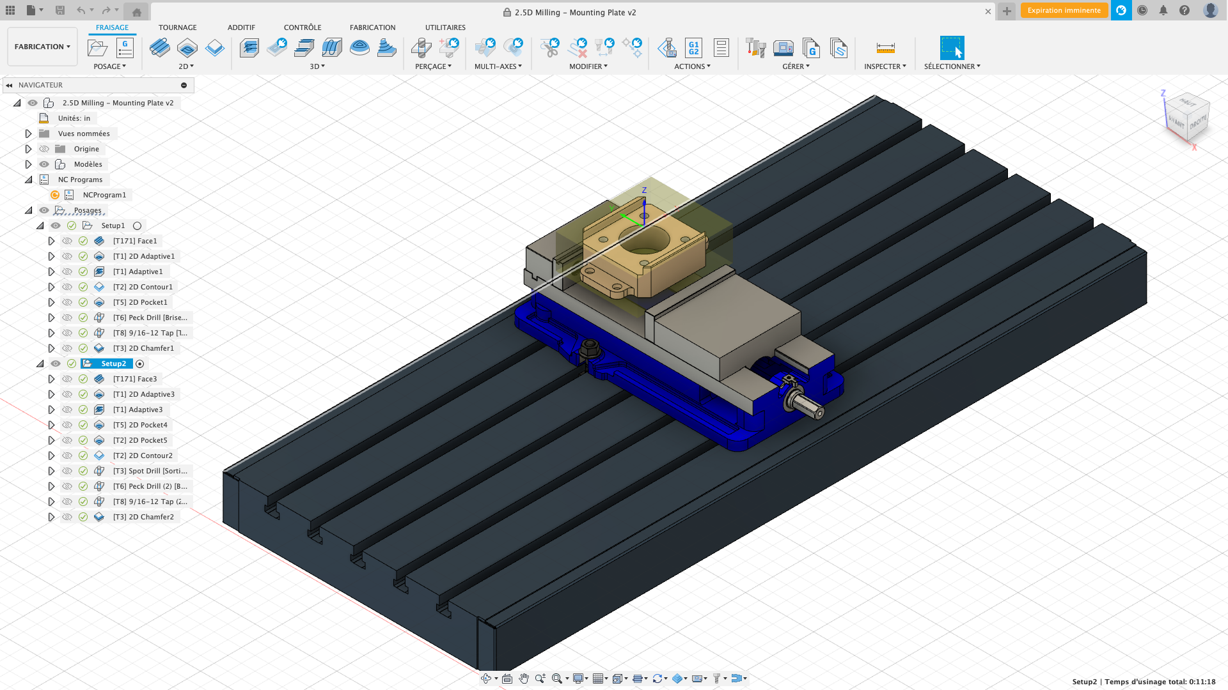Viewport: 1228px width, 690px height.
Task: Open the Simulate tool in Actions group
Action: point(668,48)
